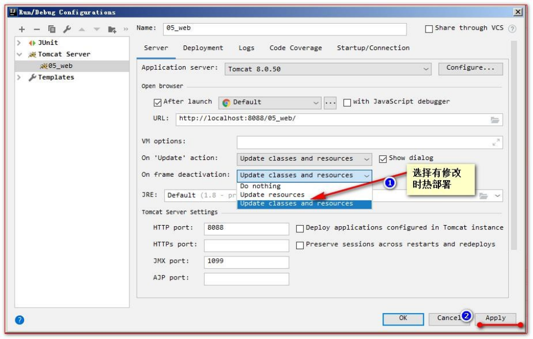
Task: Enable Preserve sessions across restarts checkbox
Action: [x=300, y=245]
